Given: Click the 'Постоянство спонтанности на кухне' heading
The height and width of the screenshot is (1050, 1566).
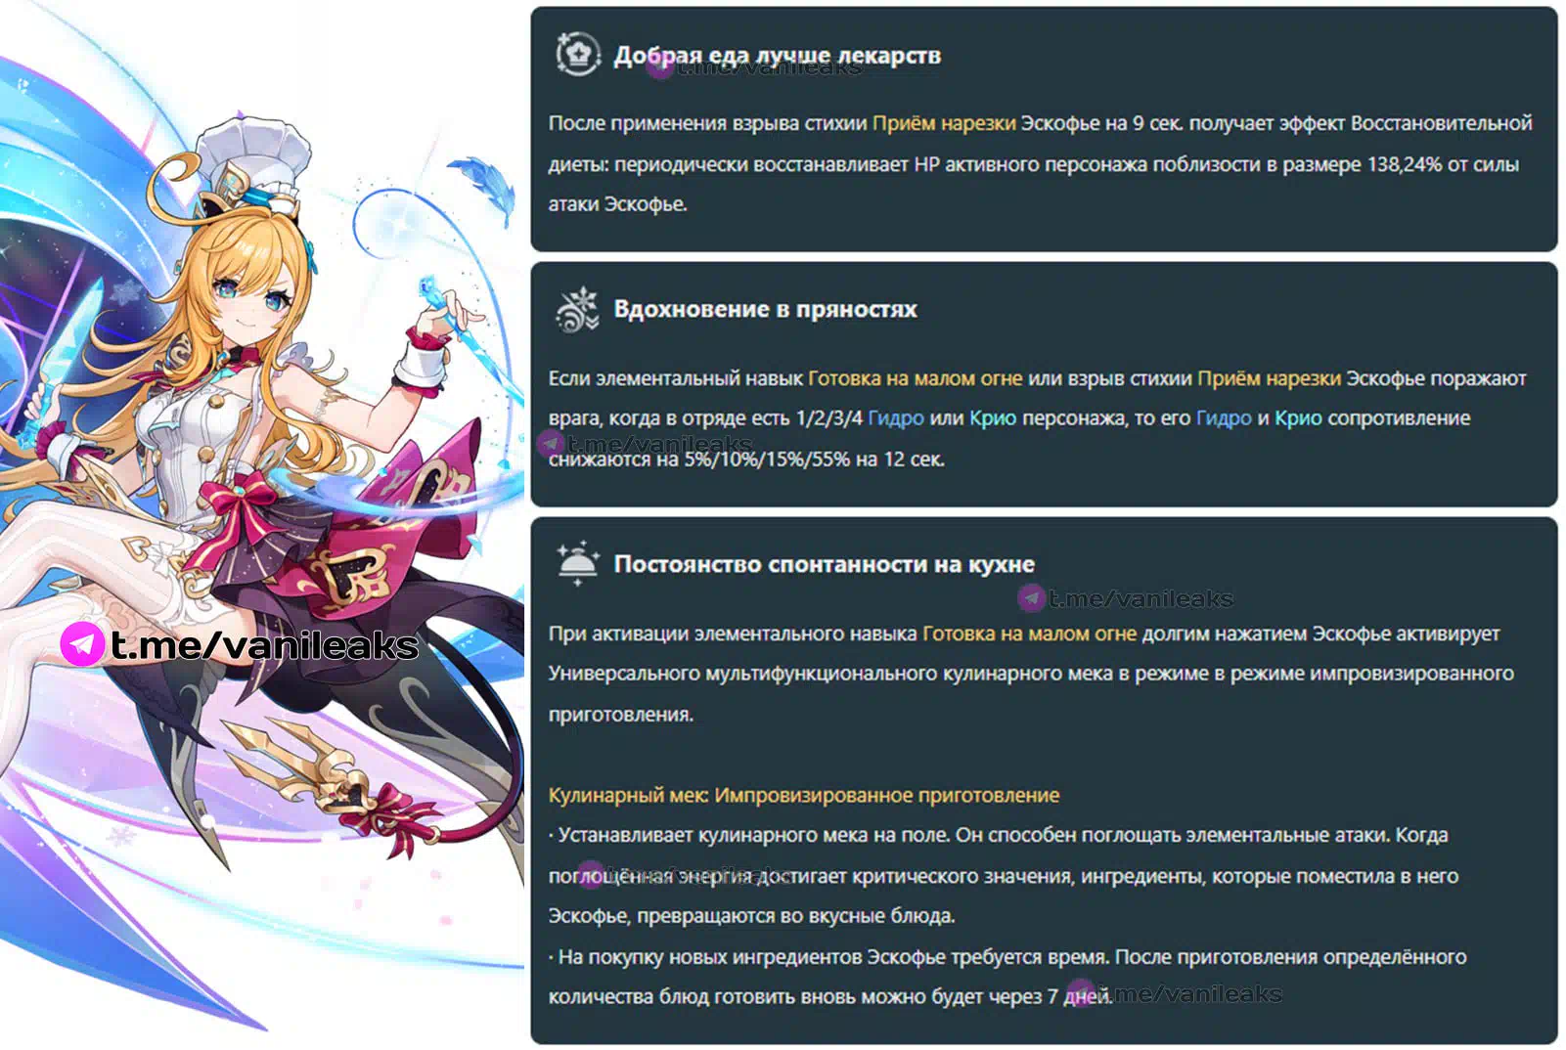Looking at the screenshot, I should pyautogui.click(x=824, y=564).
